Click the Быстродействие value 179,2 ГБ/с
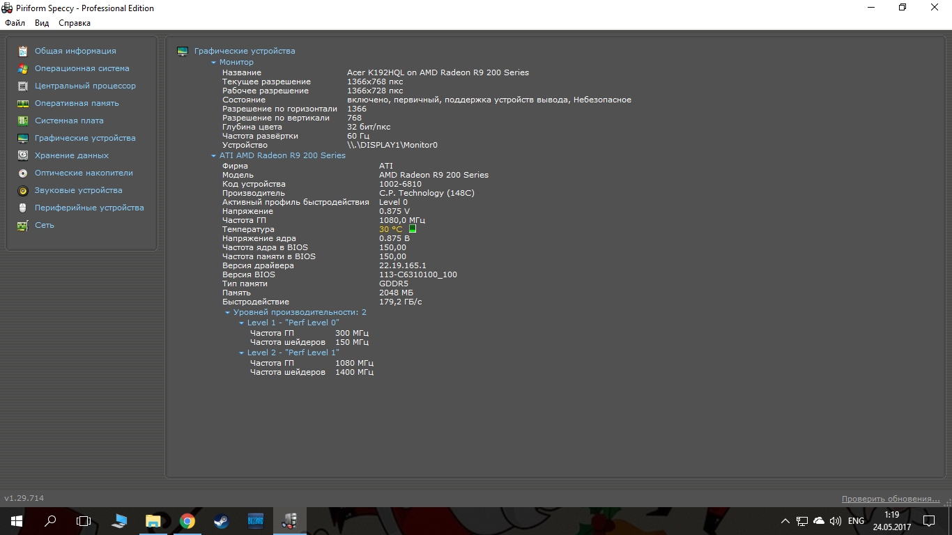The width and height of the screenshot is (952, 535). pos(401,302)
